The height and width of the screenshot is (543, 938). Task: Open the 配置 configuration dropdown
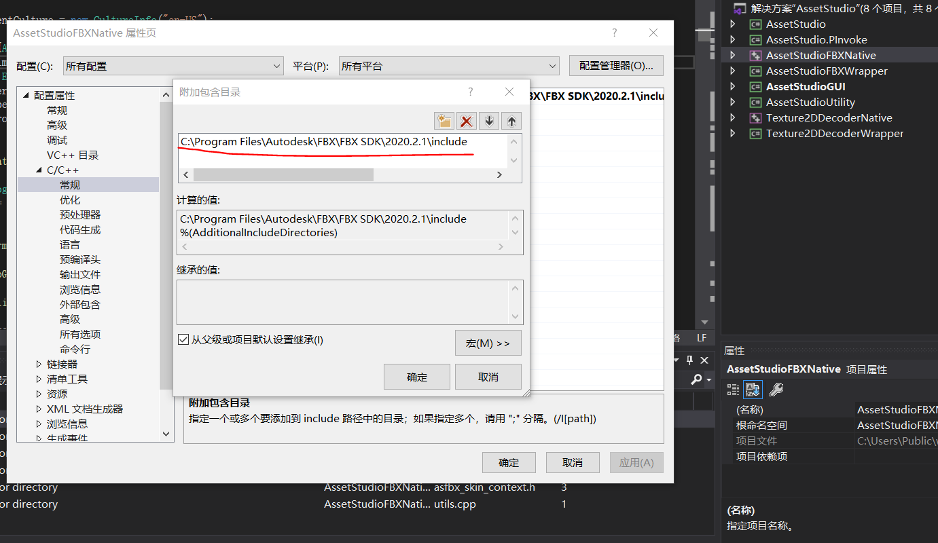coord(173,66)
